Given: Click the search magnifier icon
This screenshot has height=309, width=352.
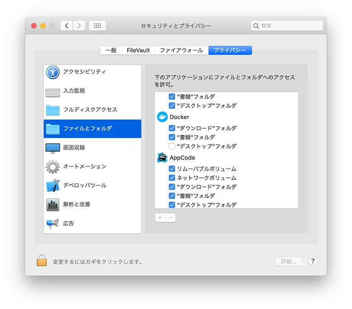Looking at the screenshot, I should [256, 26].
